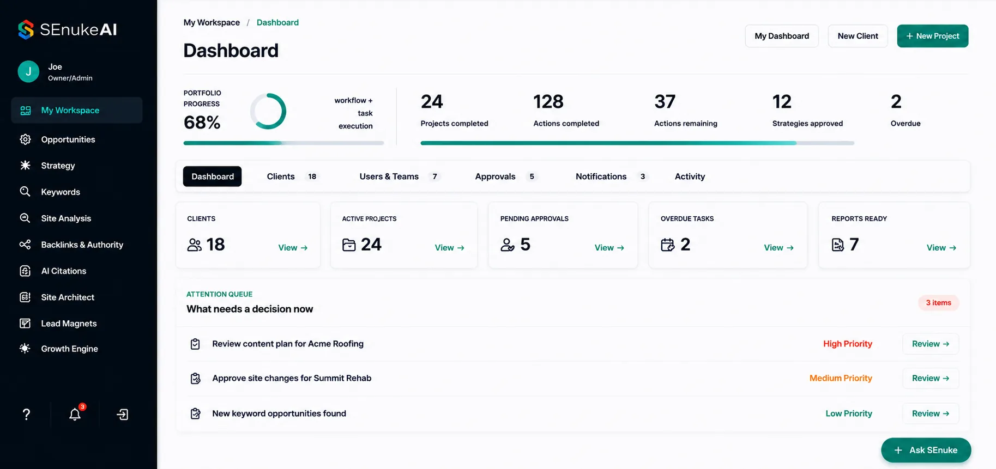Click the logout icon in sidebar
The height and width of the screenshot is (469, 996).
tap(123, 415)
